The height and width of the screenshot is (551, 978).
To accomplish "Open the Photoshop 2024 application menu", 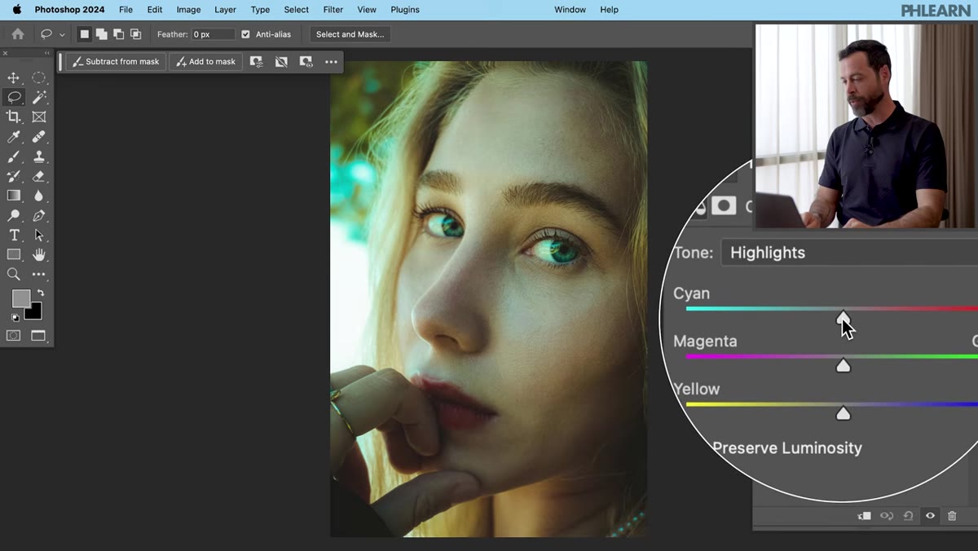I will tap(69, 10).
